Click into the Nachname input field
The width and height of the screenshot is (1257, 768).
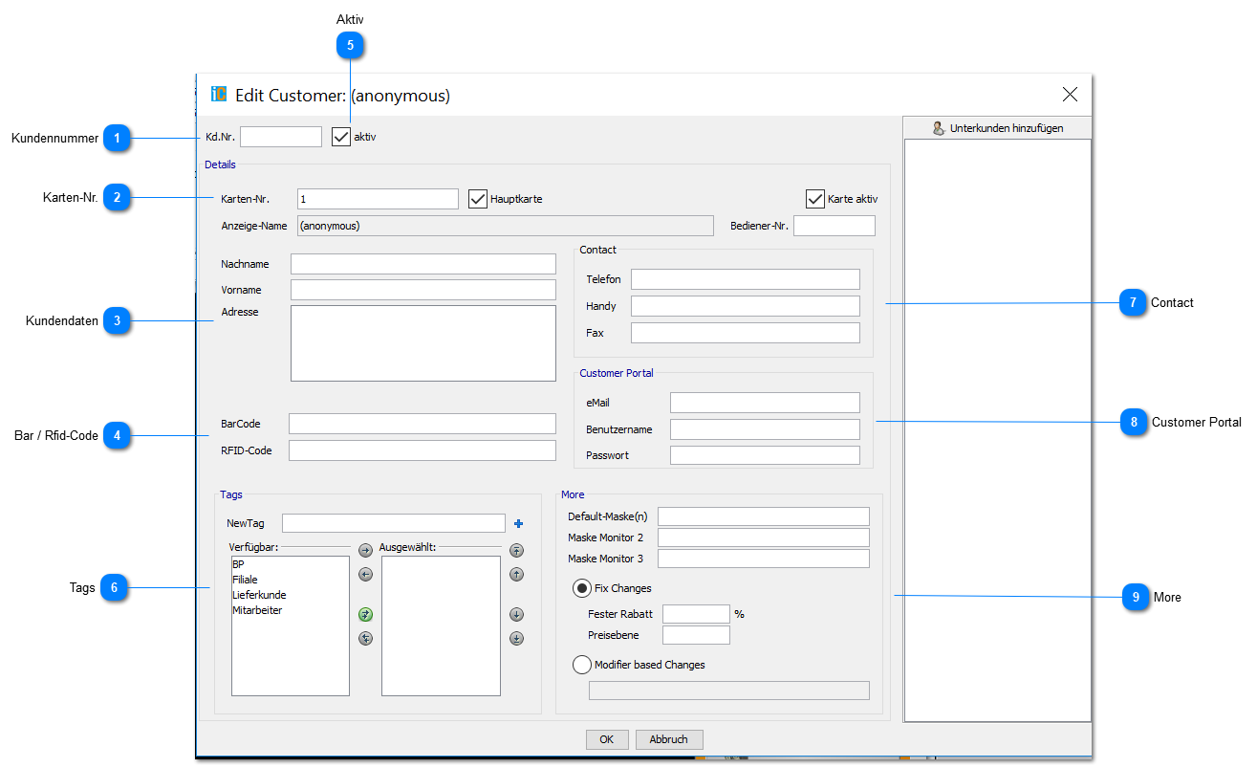pyautogui.click(x=423, y=264)
